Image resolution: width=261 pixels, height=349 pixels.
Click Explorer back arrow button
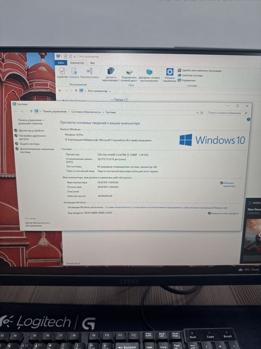[x=60, y=91]
